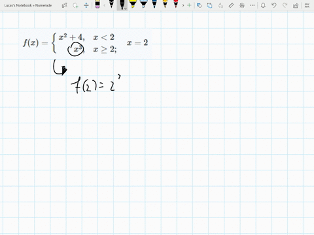This screenshot has width=314, height=235.
Task: Undo the last ink stroke
Action: (274, 5)
